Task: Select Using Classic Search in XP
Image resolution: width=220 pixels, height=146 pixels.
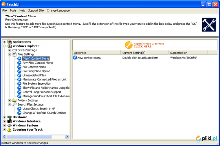Action: pos(39,109)
